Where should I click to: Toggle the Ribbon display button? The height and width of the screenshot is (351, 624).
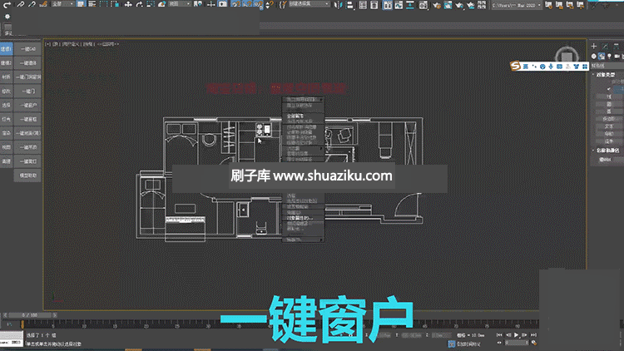pyautogui.click(x=387, y=5)
